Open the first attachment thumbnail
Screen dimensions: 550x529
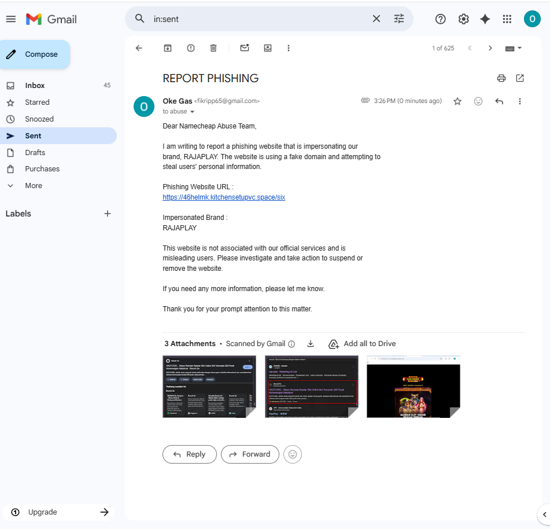(209, 387)
